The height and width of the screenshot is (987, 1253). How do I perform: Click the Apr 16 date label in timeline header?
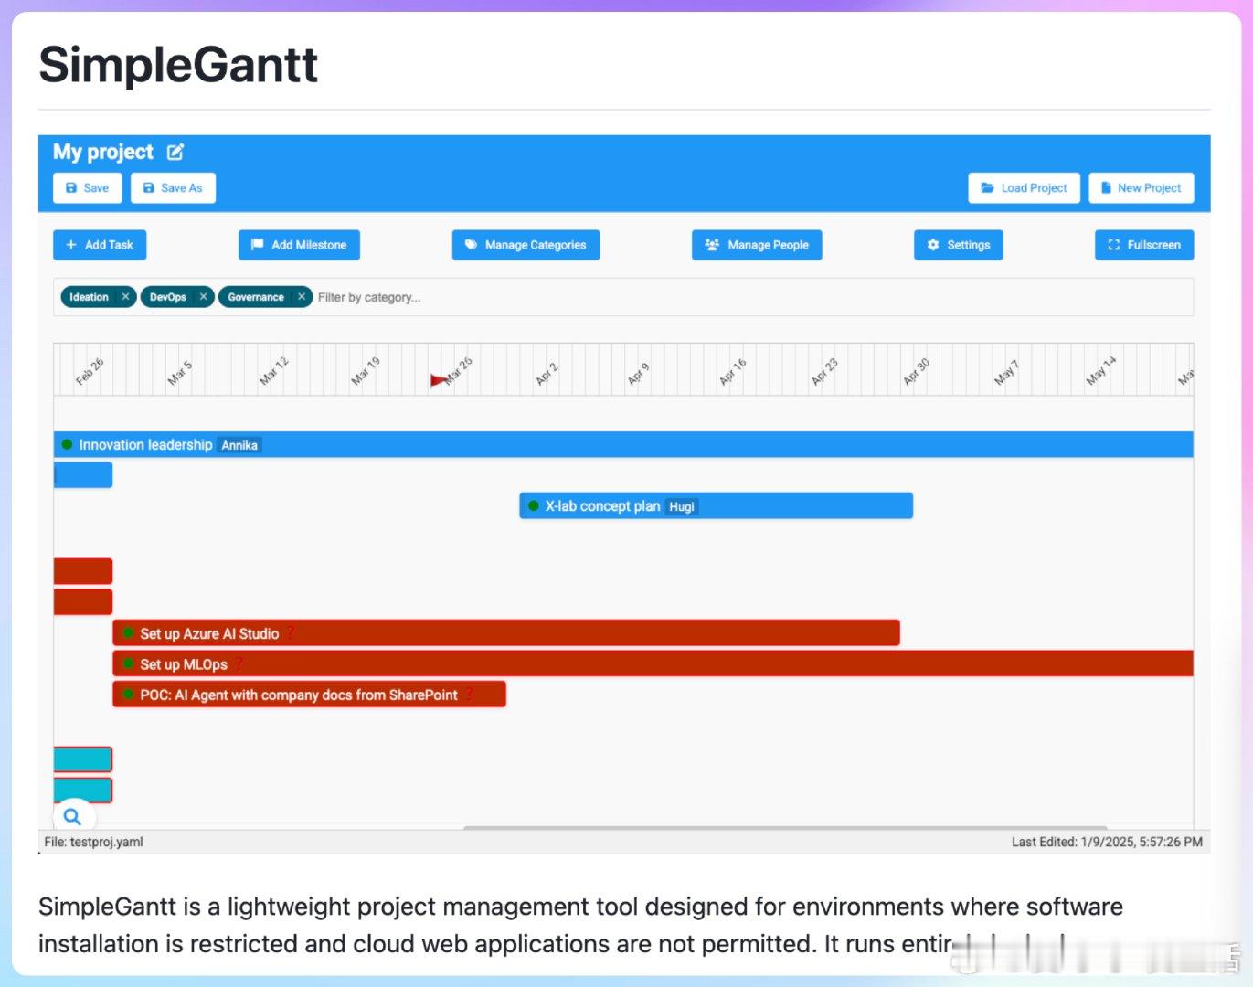click(732, 372)
